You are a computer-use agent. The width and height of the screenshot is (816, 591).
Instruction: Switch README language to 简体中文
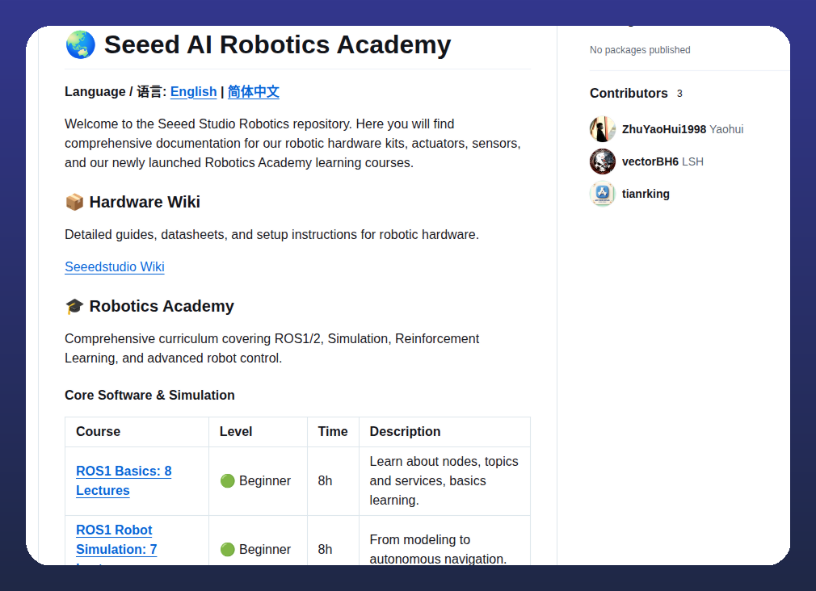click(x=254, y=91)
